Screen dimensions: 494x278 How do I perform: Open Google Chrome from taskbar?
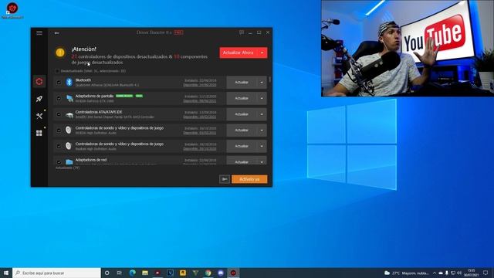click(x=208, y=273)
